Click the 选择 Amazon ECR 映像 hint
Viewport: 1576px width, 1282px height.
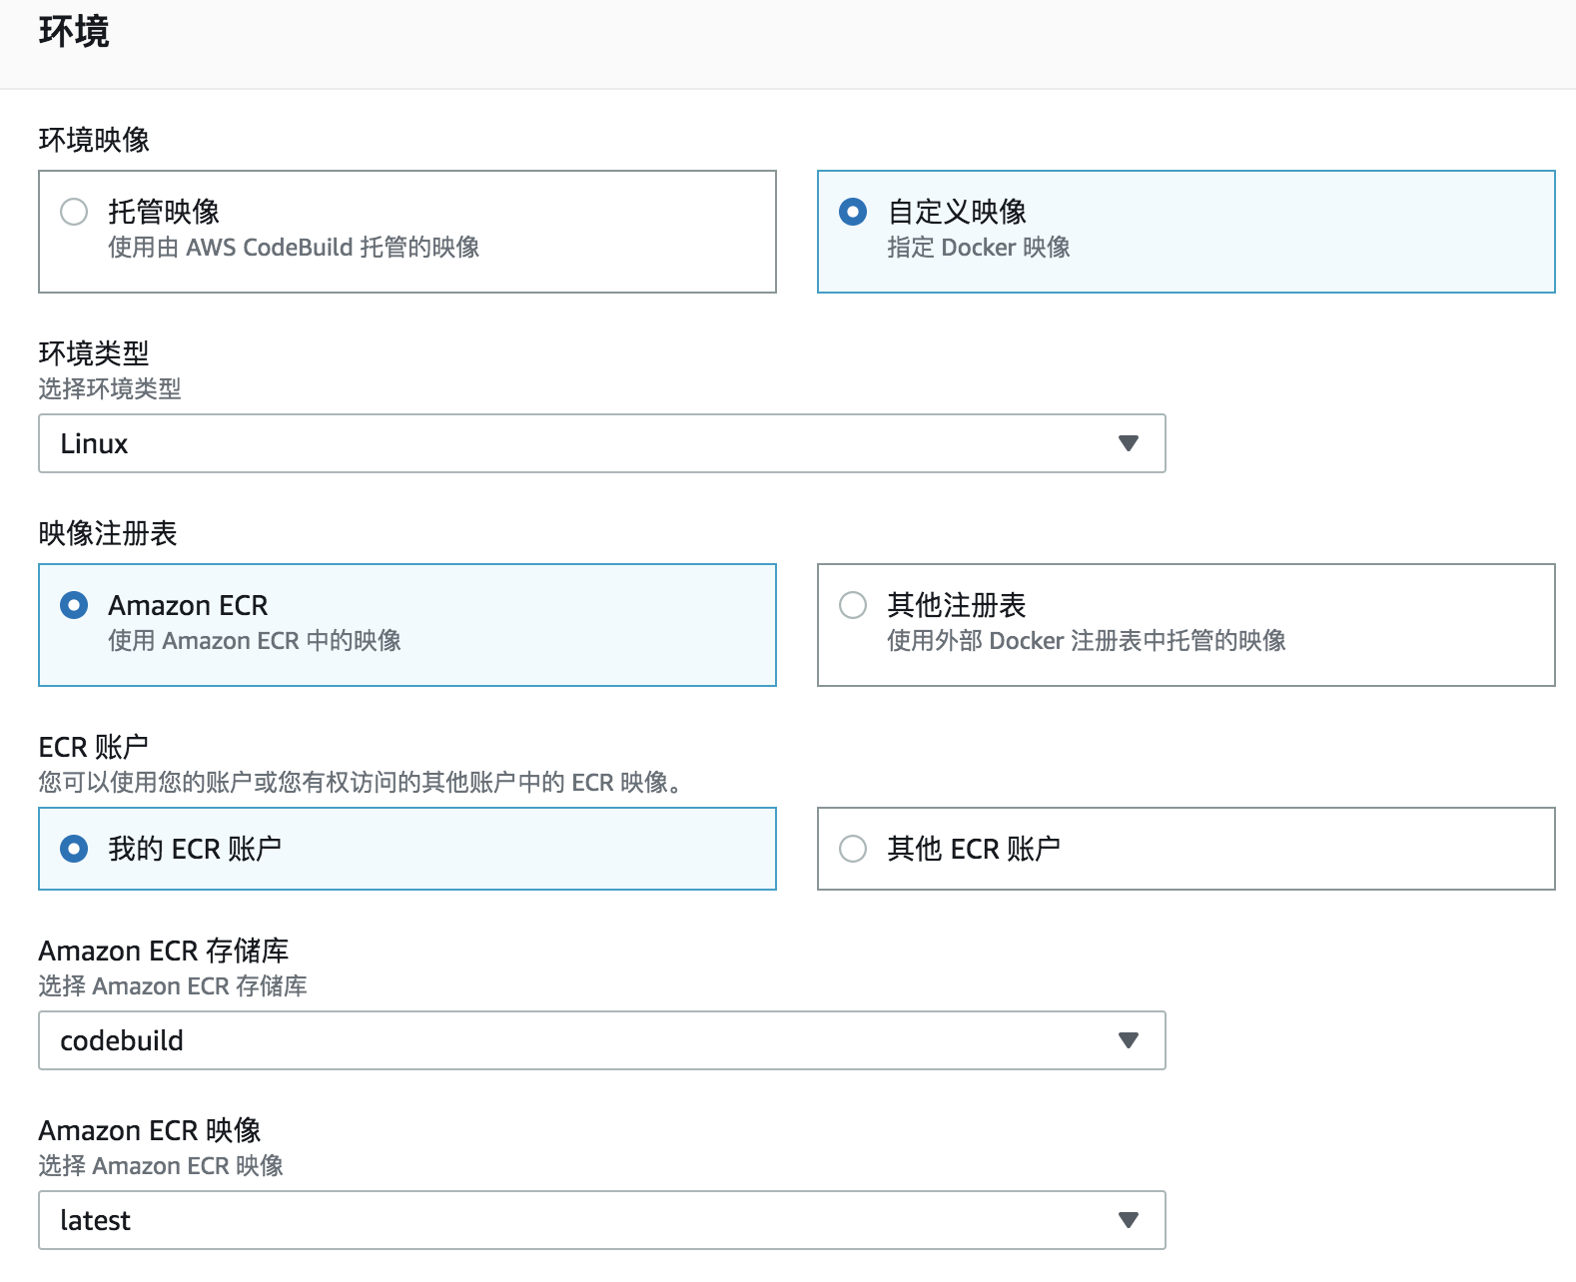(x=161, y=1165)
